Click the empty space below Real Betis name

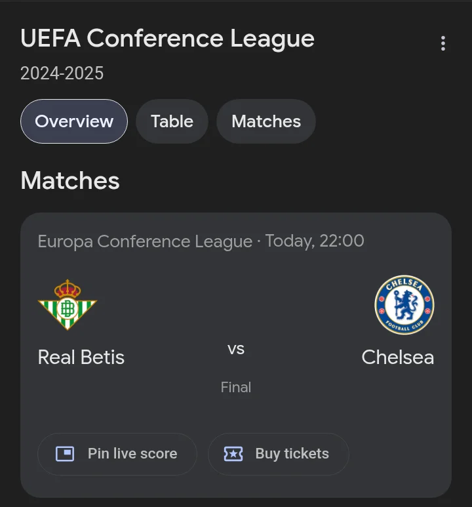point(81,397)
